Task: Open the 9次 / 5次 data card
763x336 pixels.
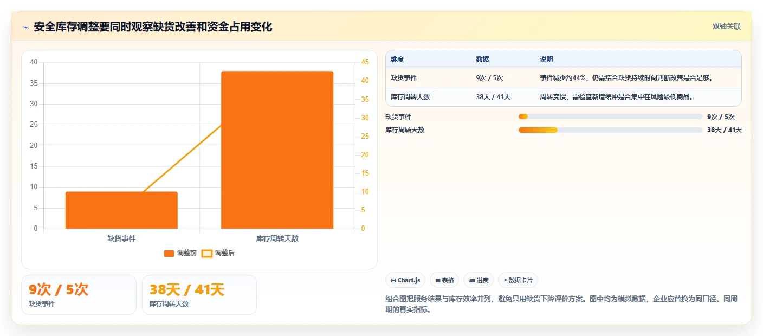Action: 79,295
